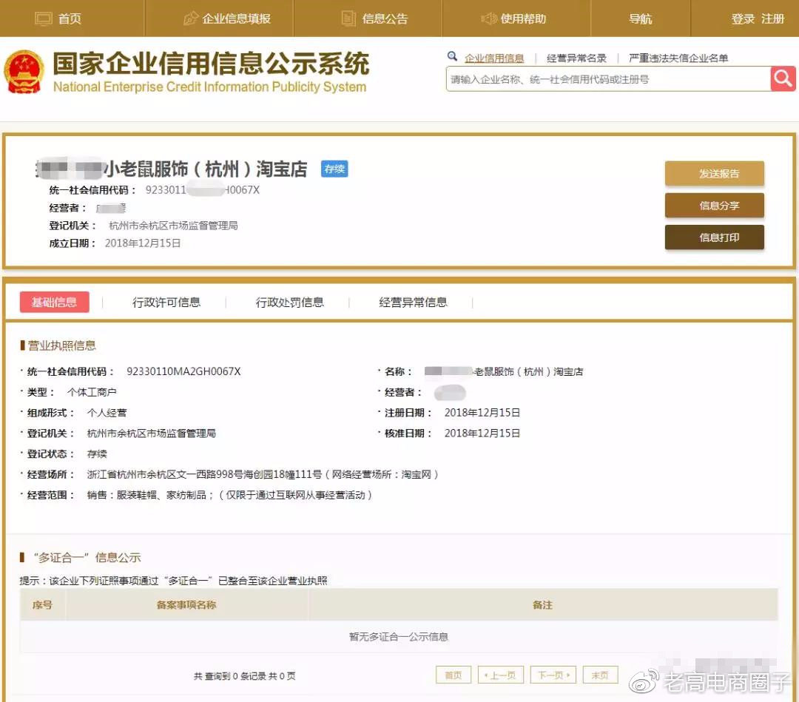Click the 企业信息填报 pen icon
The height and width of the screenshot is (702, 799).
(x=191, y=18)
